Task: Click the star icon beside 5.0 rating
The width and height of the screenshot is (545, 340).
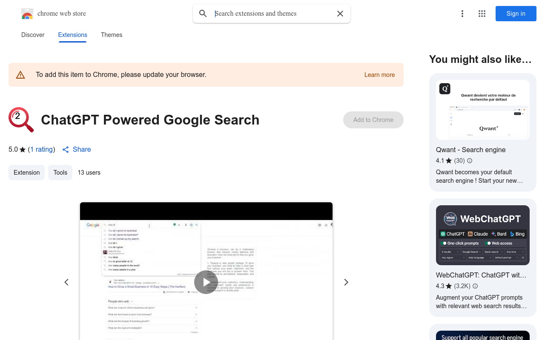Action: [23, 150]
